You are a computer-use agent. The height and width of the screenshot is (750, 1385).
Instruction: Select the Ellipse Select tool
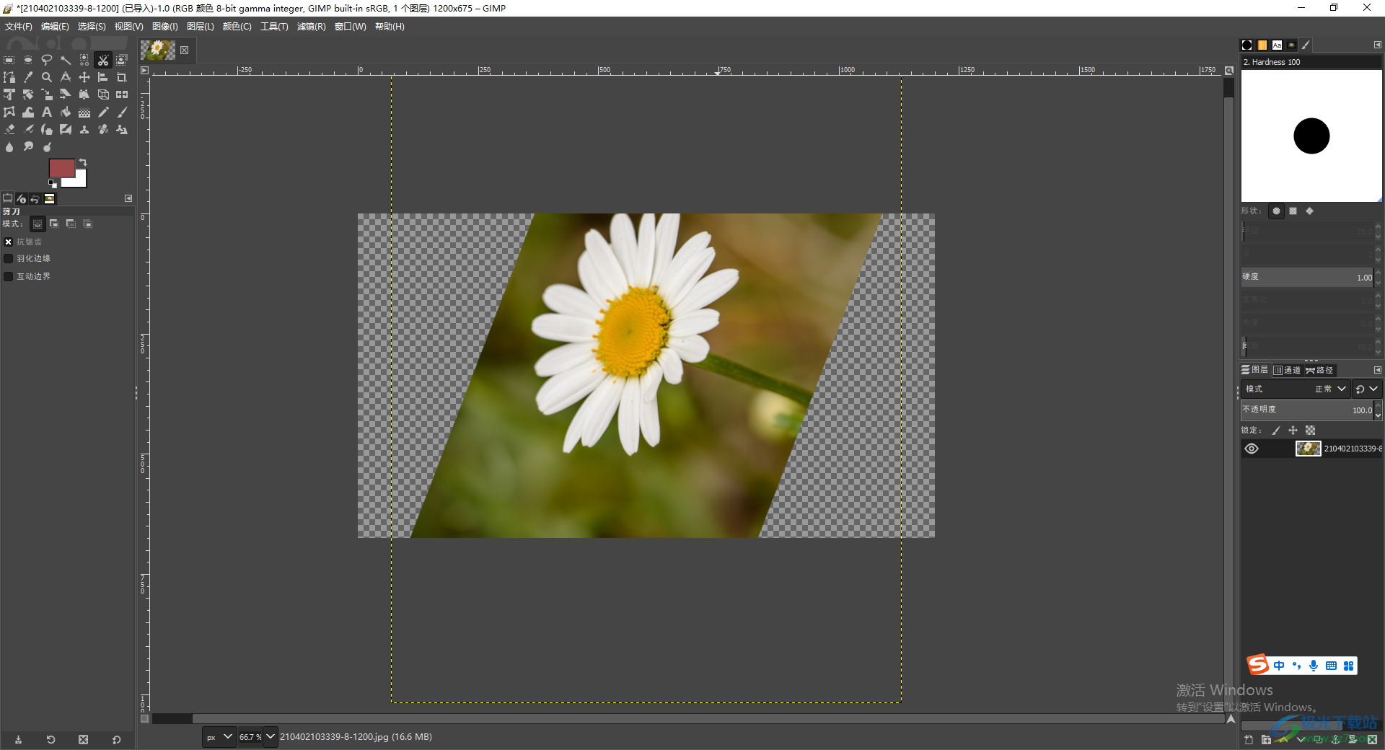tap(28, 60)
